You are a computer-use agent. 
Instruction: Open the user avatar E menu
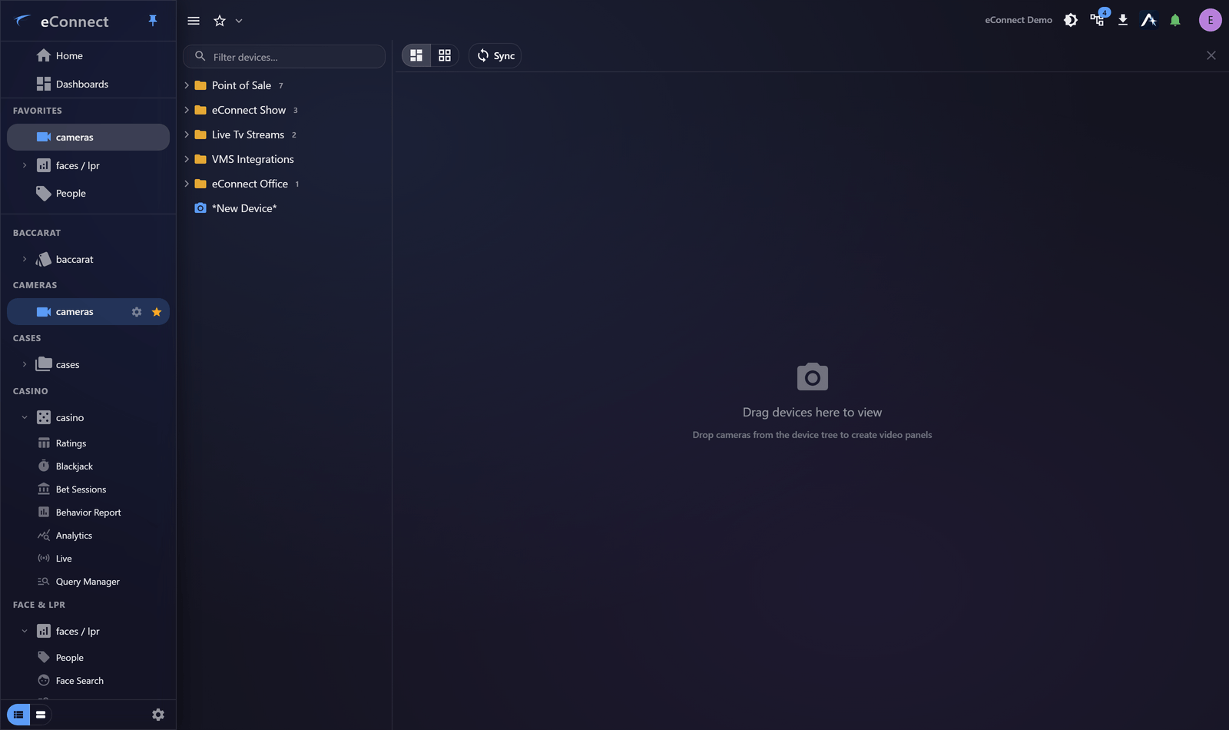pos(1211,20)
